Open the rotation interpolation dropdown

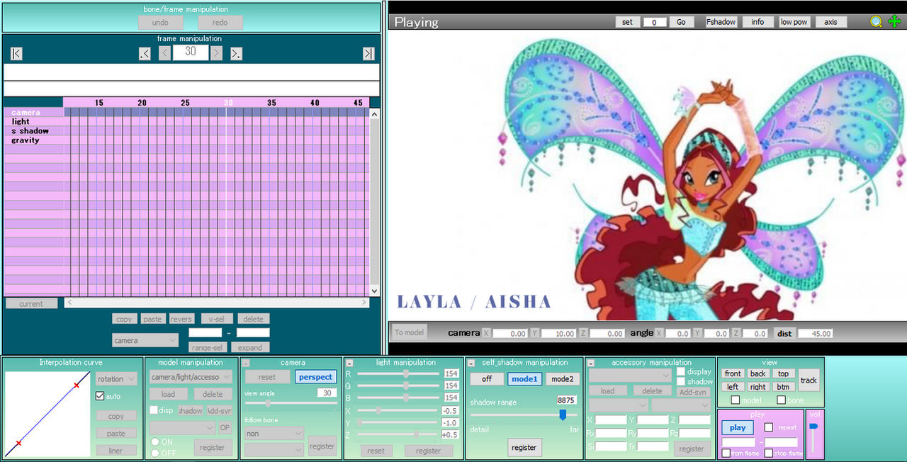[x=116, y=379]
